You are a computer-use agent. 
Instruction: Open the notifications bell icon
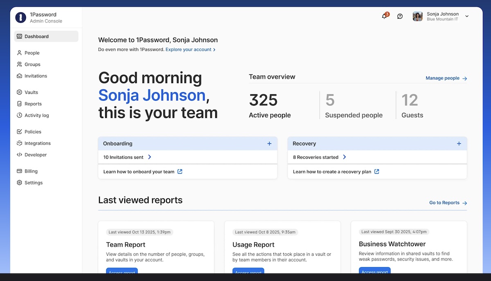384,16
